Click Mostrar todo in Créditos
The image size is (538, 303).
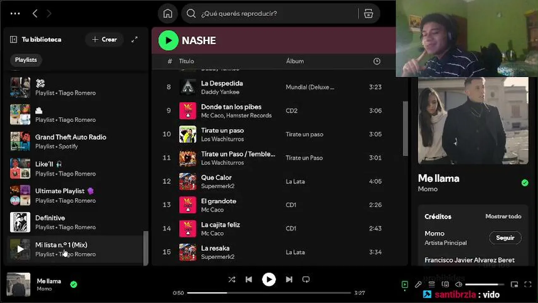(503, 216)
